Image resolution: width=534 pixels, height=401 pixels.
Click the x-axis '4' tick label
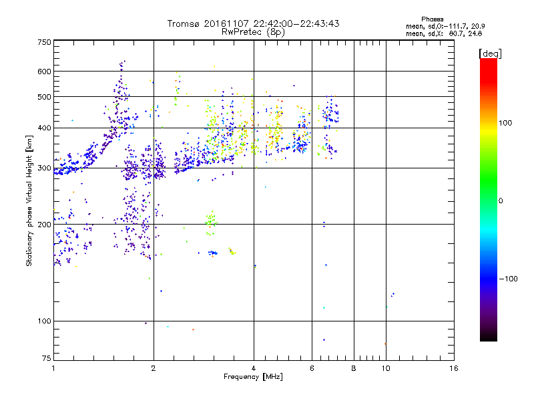pyautogui.click(x=254, y=368)
